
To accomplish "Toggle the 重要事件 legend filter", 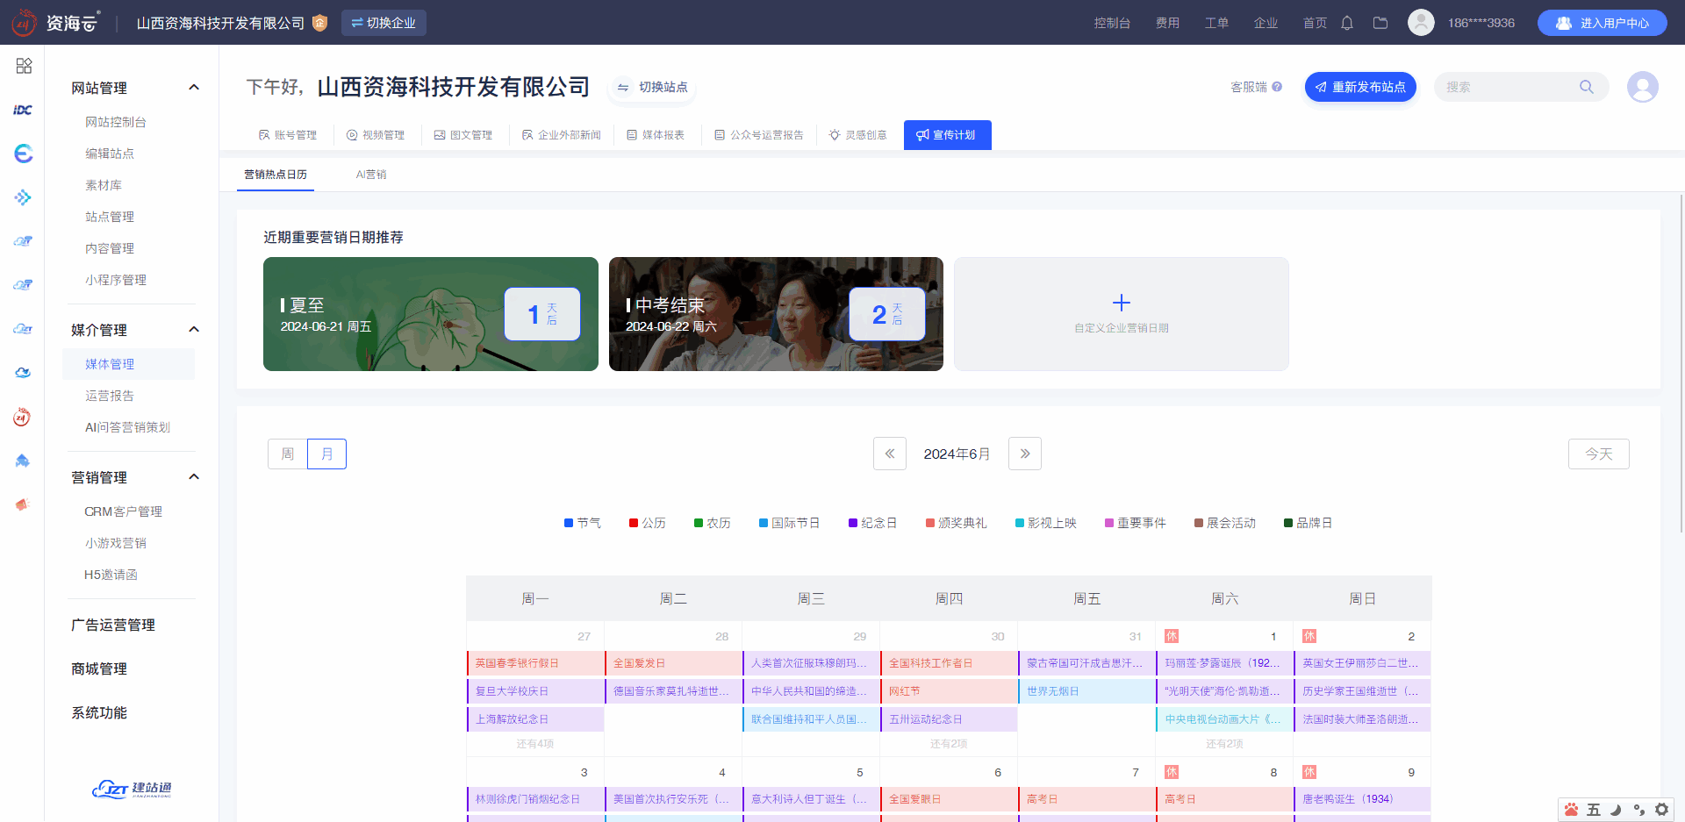I will 1135,523.
